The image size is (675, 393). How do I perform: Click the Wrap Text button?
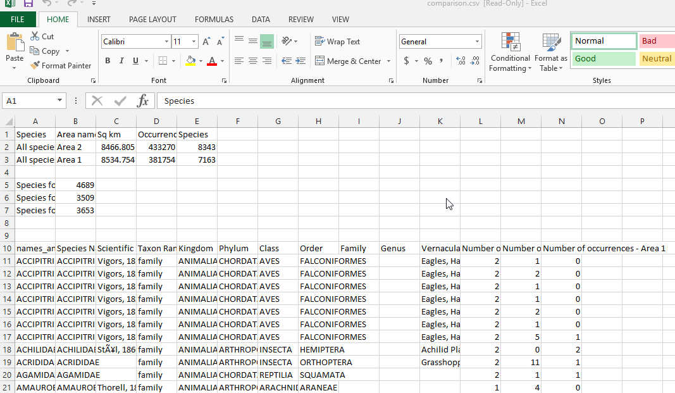[338, 41]
